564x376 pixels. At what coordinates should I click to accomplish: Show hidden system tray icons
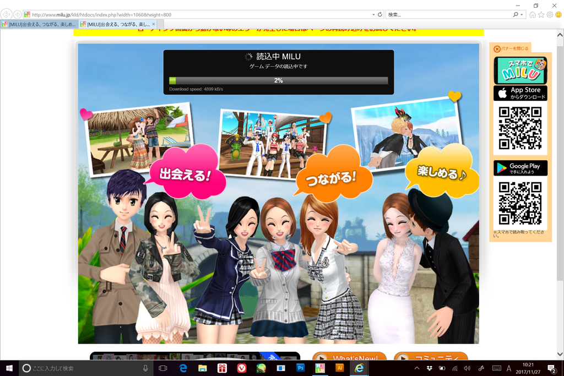[416, 368]
